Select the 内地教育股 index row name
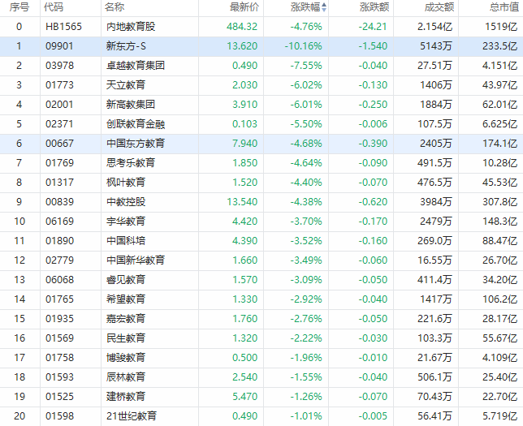Viewport: 523px width, 426px height. tap(131, 27)
